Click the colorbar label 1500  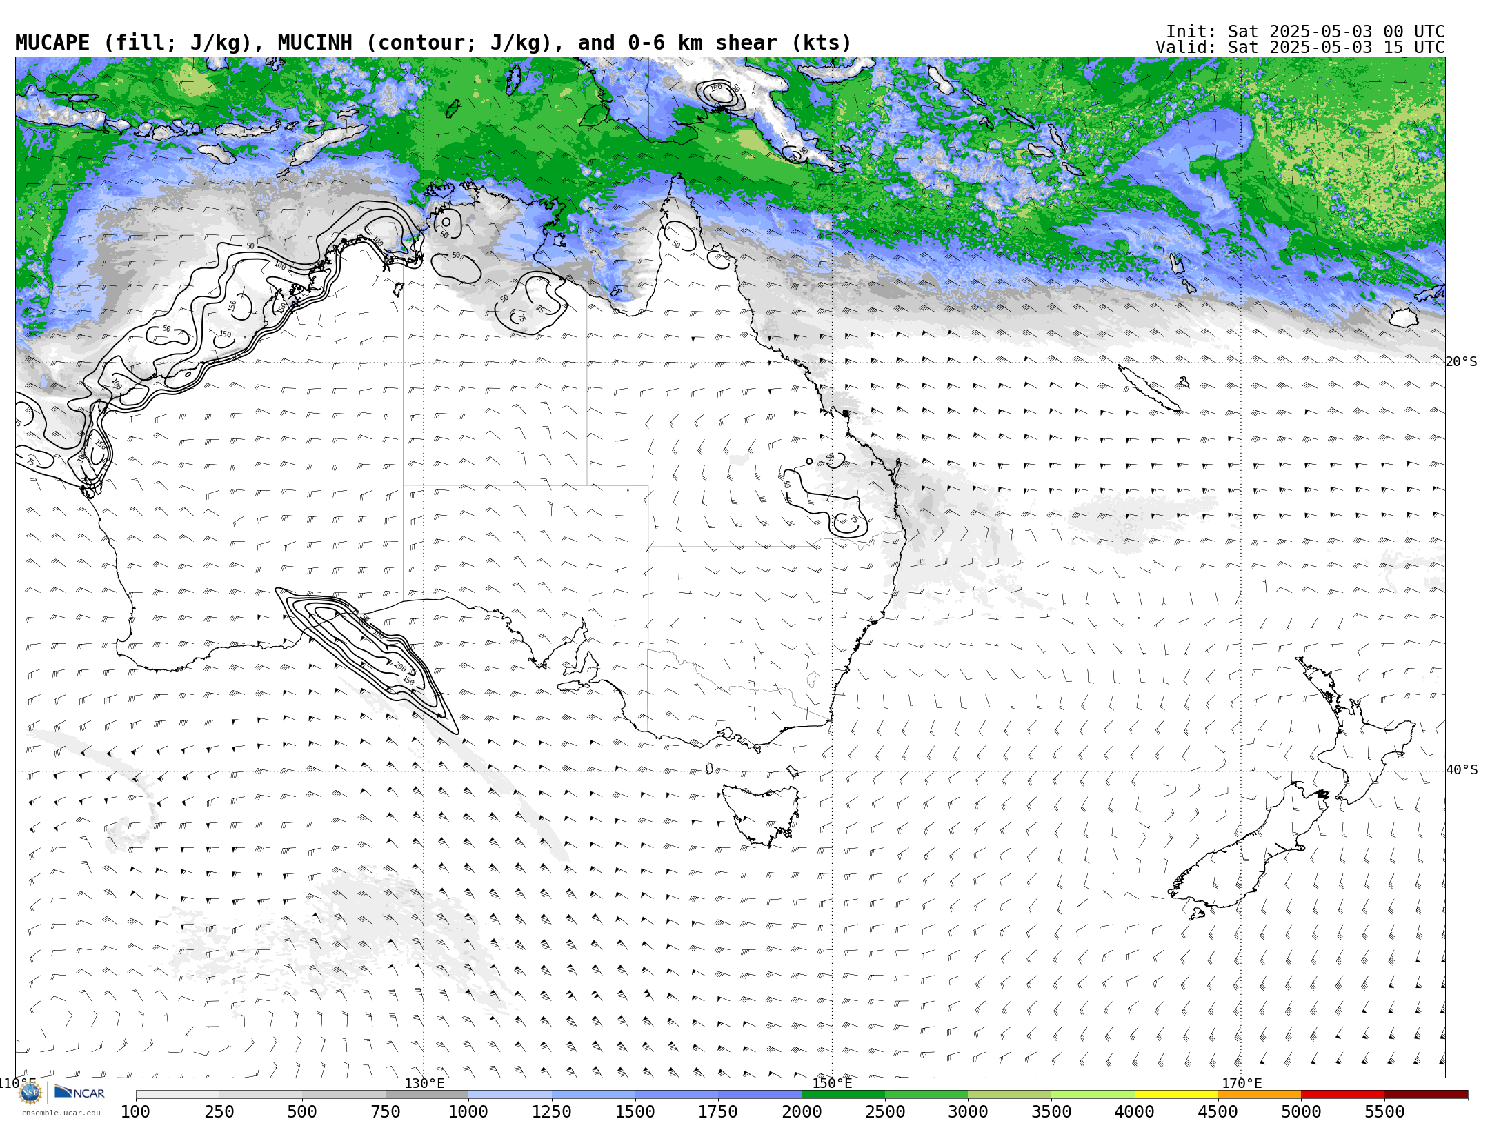[x=635, y=1112]
